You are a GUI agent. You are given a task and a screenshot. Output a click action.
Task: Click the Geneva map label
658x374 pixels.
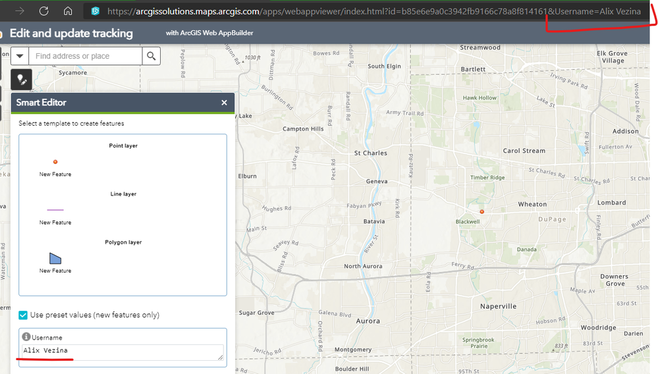tap(377, 182)
